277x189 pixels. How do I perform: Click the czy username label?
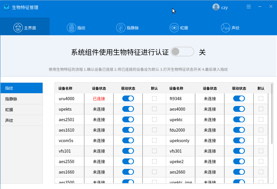point(224,8)
